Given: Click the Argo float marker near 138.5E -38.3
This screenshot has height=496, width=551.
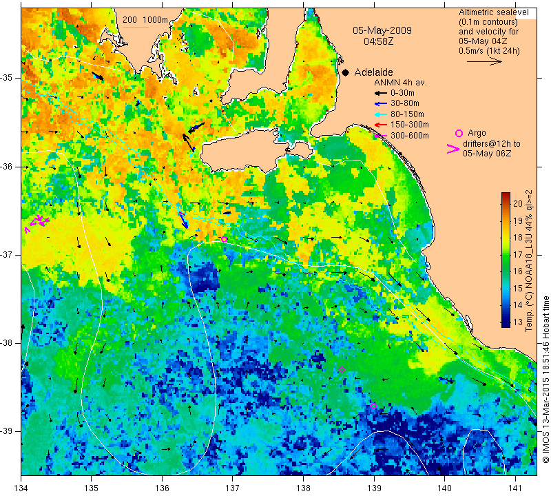Looking at the screenshot, I should pos(342,369).
